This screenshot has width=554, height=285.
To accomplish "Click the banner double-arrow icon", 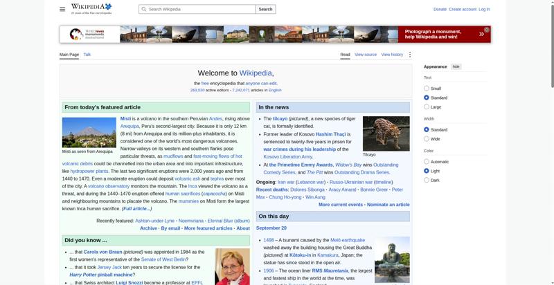I will click(x=481, y=34).
